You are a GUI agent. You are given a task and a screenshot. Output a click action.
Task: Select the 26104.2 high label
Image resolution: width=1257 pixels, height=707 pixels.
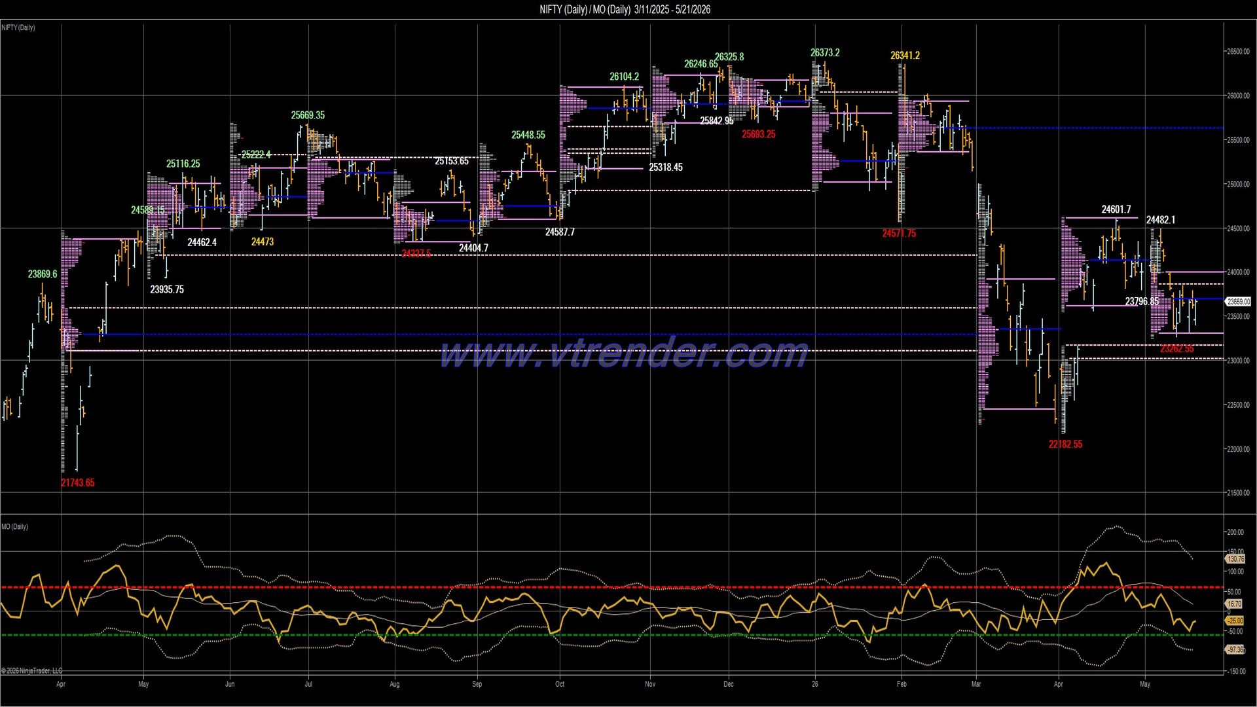pos(625,77)
